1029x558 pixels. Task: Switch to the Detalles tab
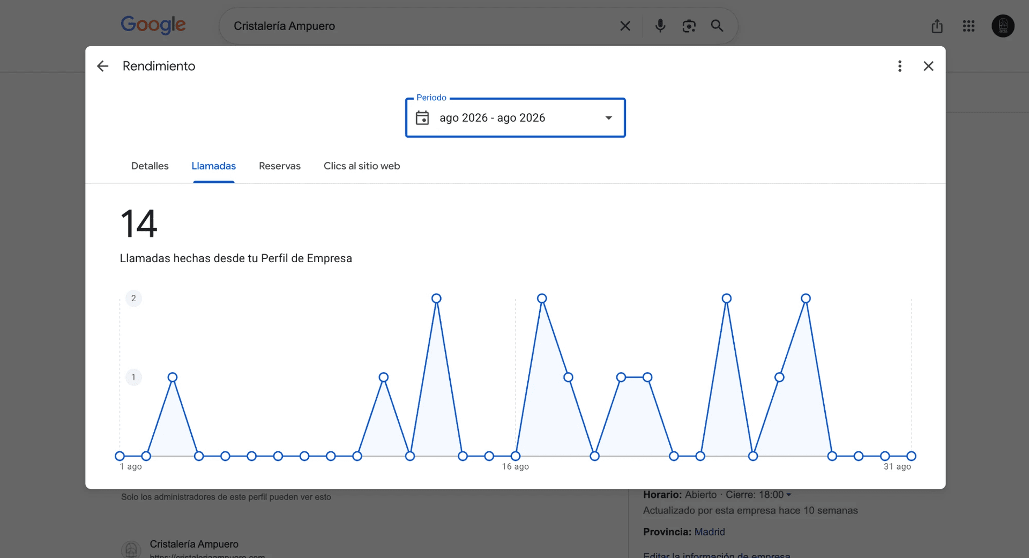click(150, 166)
